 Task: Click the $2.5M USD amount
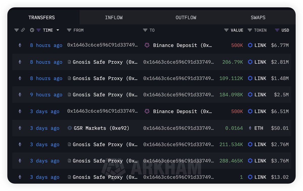(281, 95)
